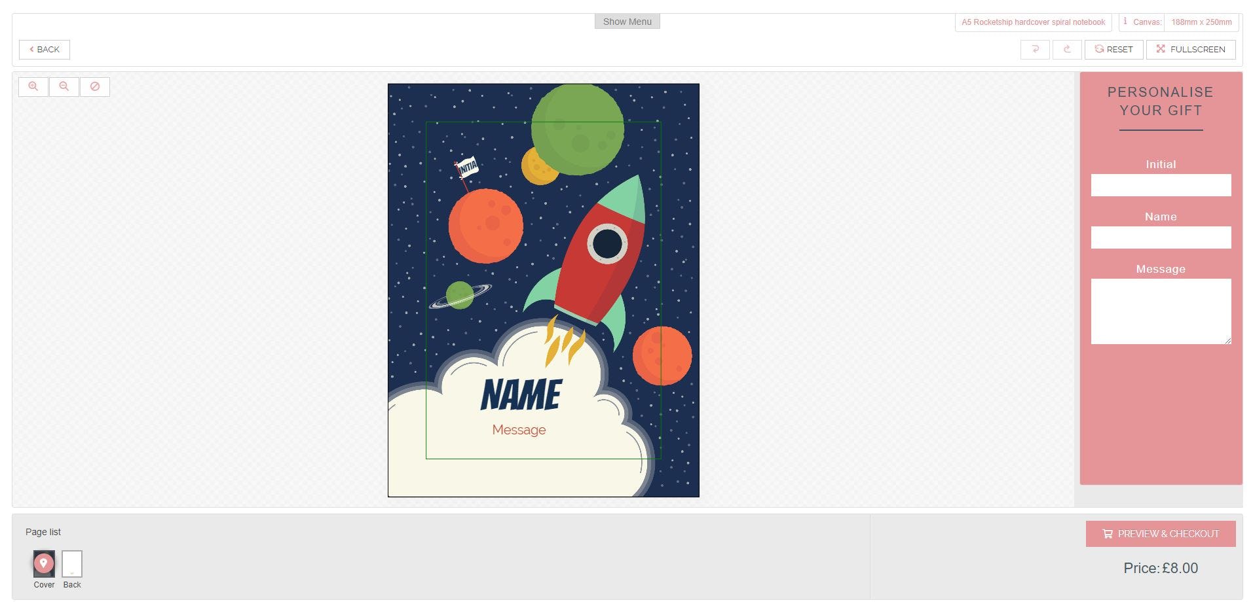Select the Back page thumbnail
Viewport: 1253px width, 613px height.
(x=72, y=564)
